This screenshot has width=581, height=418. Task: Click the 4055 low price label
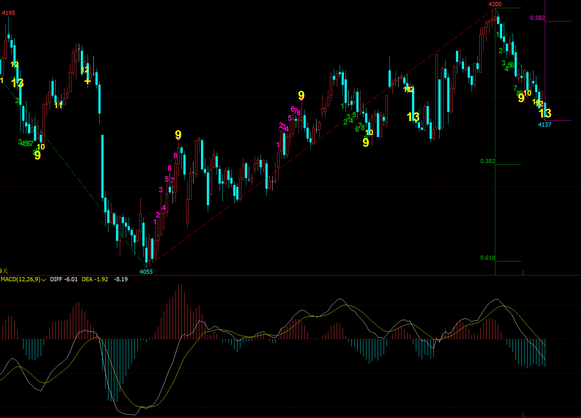coord(146,272)
